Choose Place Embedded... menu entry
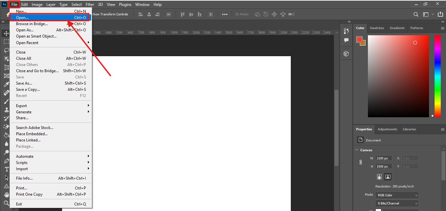Image resolution: width=446 pixels, height=211 pixels. pos(51,134)
